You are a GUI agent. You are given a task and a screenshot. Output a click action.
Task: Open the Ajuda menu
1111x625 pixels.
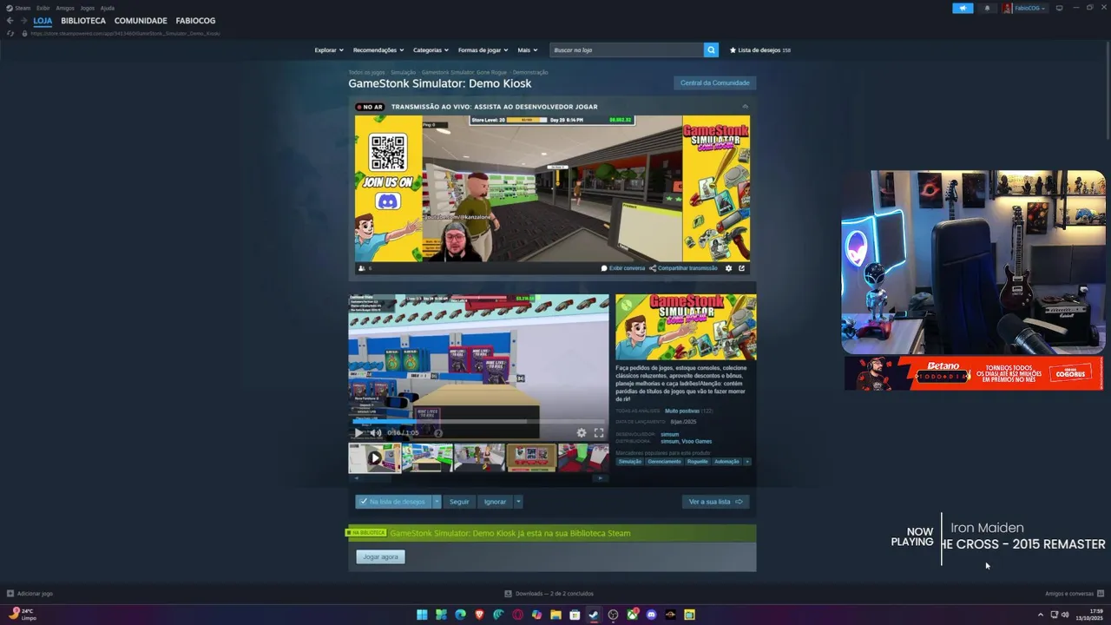[107, 8]
